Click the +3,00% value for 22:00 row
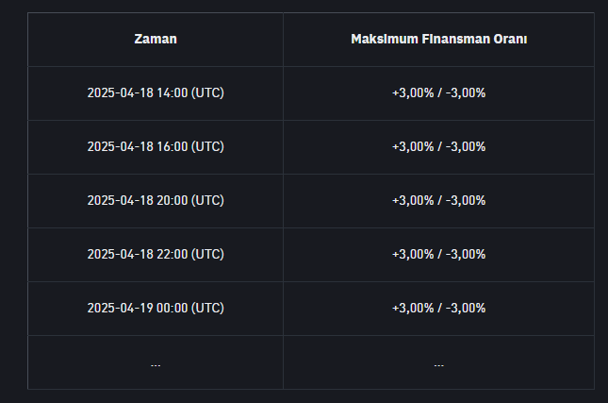Viewport: 608px width, 403px height. pos(413,254)
